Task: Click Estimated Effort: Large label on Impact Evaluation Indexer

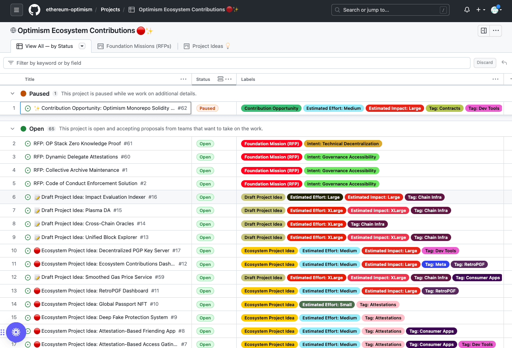Action: click(315, 197)
